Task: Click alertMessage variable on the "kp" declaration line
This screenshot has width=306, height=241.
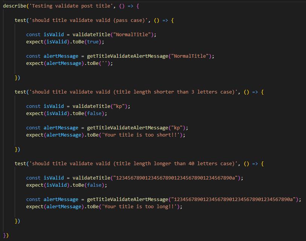Action: 61,127
